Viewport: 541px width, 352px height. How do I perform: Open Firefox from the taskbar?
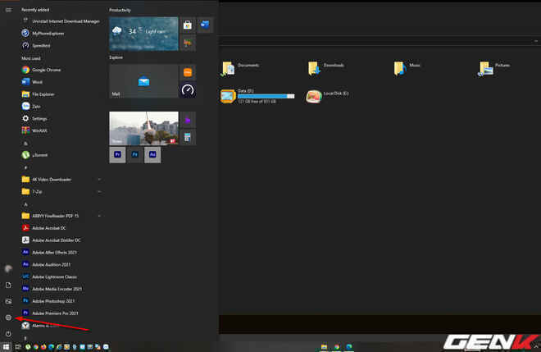pyautogui.click(x=43, y=347)
